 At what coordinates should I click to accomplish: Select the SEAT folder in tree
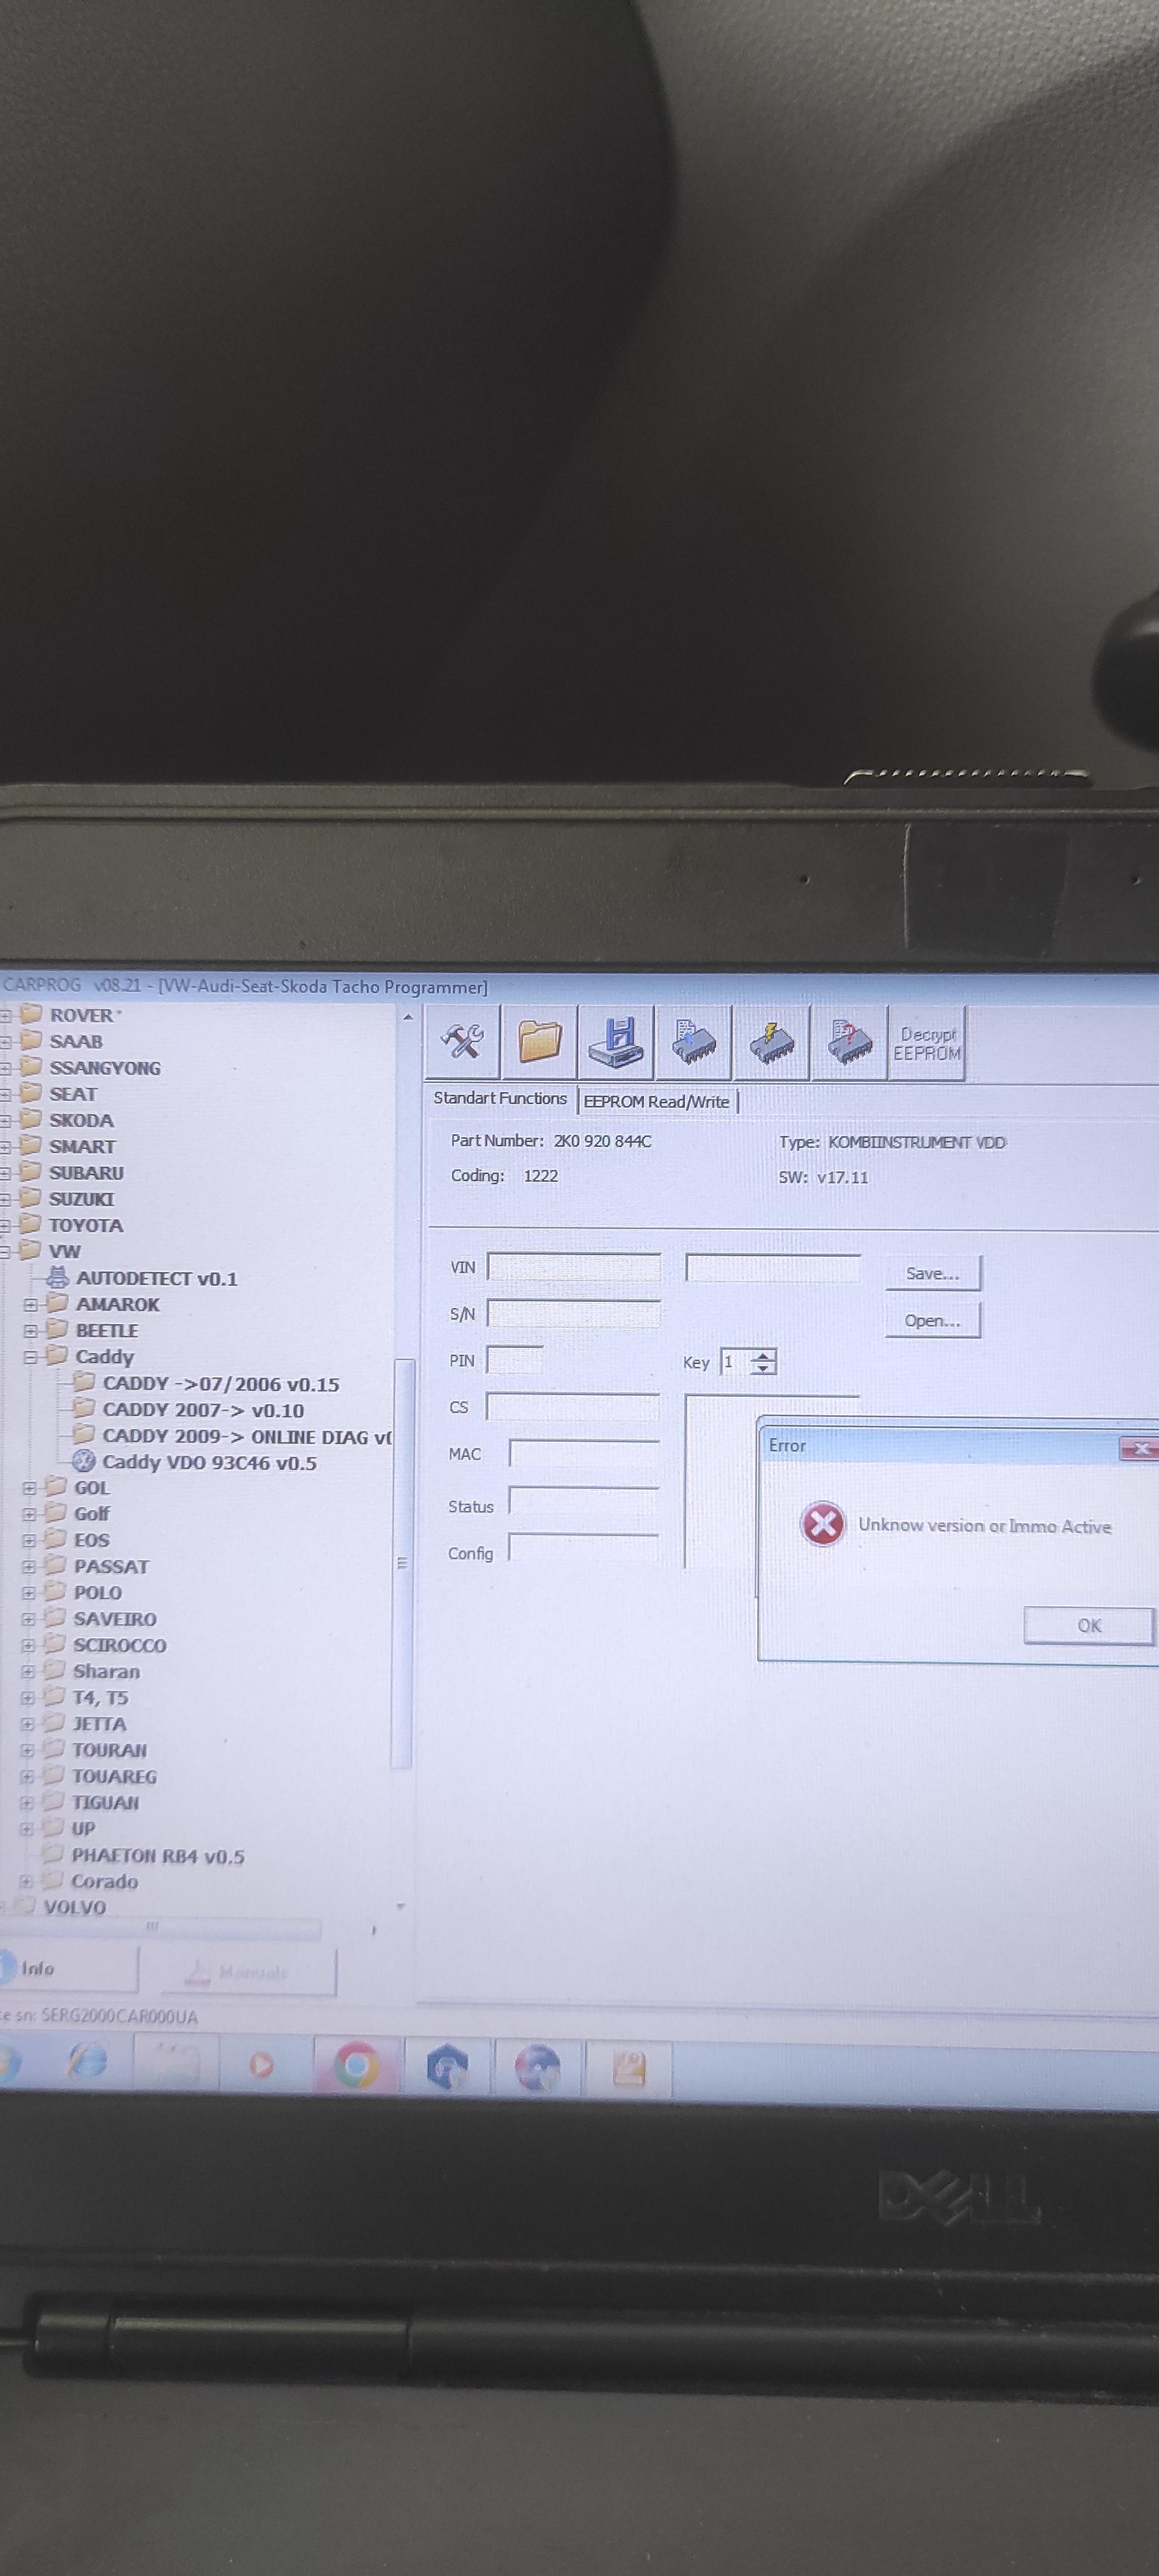pos(73,1094)
